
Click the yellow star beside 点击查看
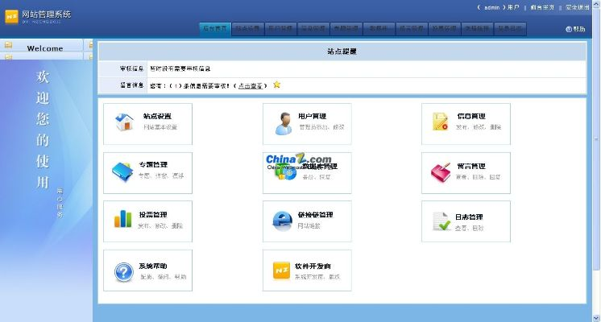tap(277, 85)
